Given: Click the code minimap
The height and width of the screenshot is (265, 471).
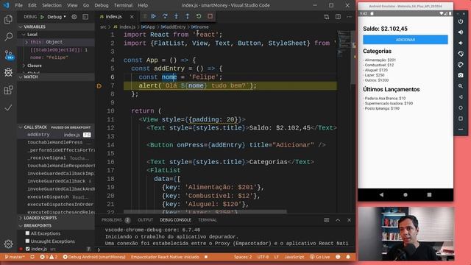Looking at the screenshot, I should (x=344, y=43).
